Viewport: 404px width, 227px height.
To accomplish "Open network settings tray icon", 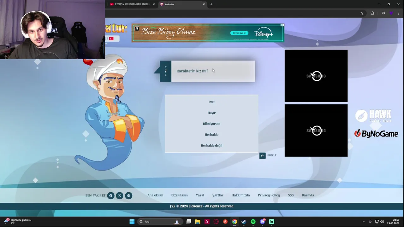I will point(377,222).
